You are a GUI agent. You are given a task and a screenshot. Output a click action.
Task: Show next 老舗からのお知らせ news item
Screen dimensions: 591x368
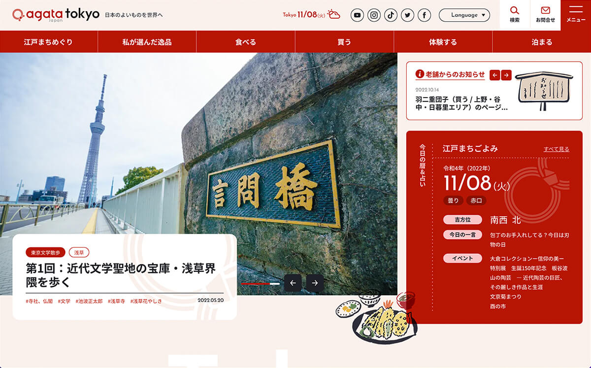pyautogui.click(x=506, y=75)
